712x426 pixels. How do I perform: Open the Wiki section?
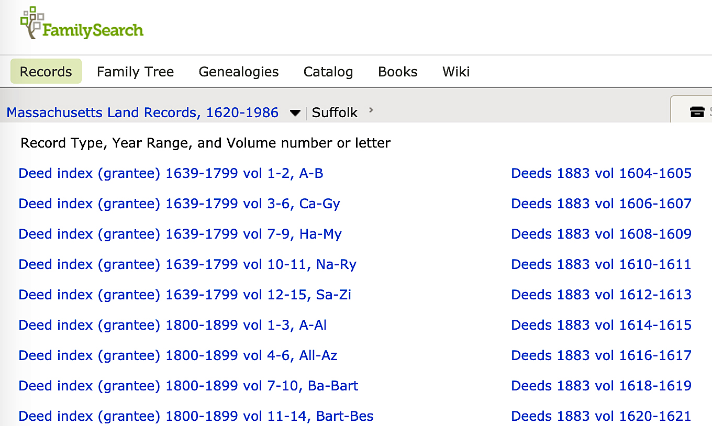455,72
